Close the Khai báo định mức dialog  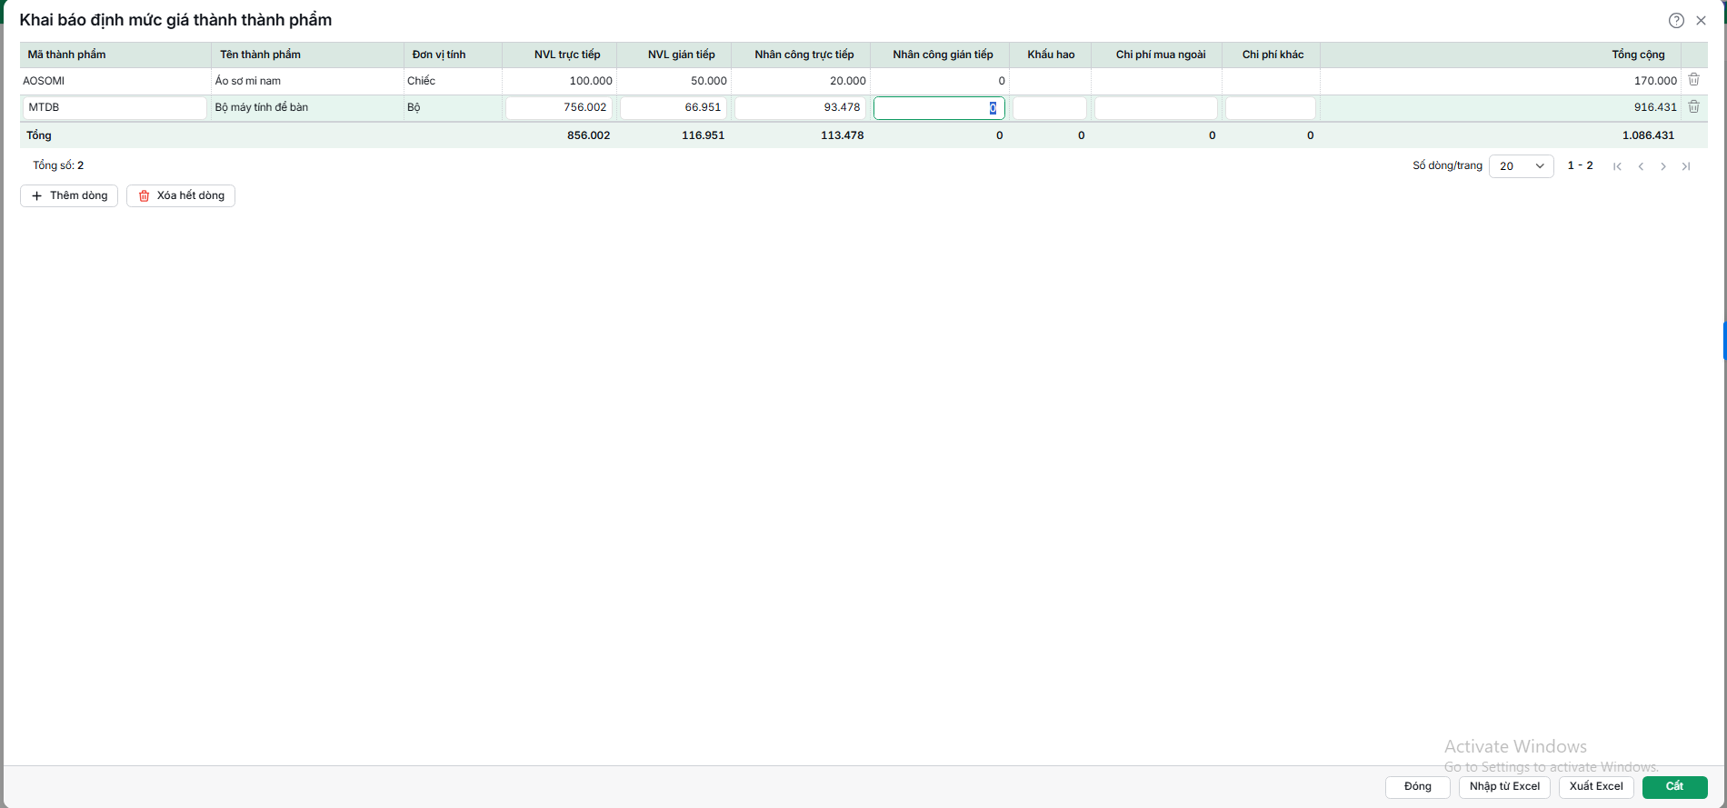[x=1701, y=20]
